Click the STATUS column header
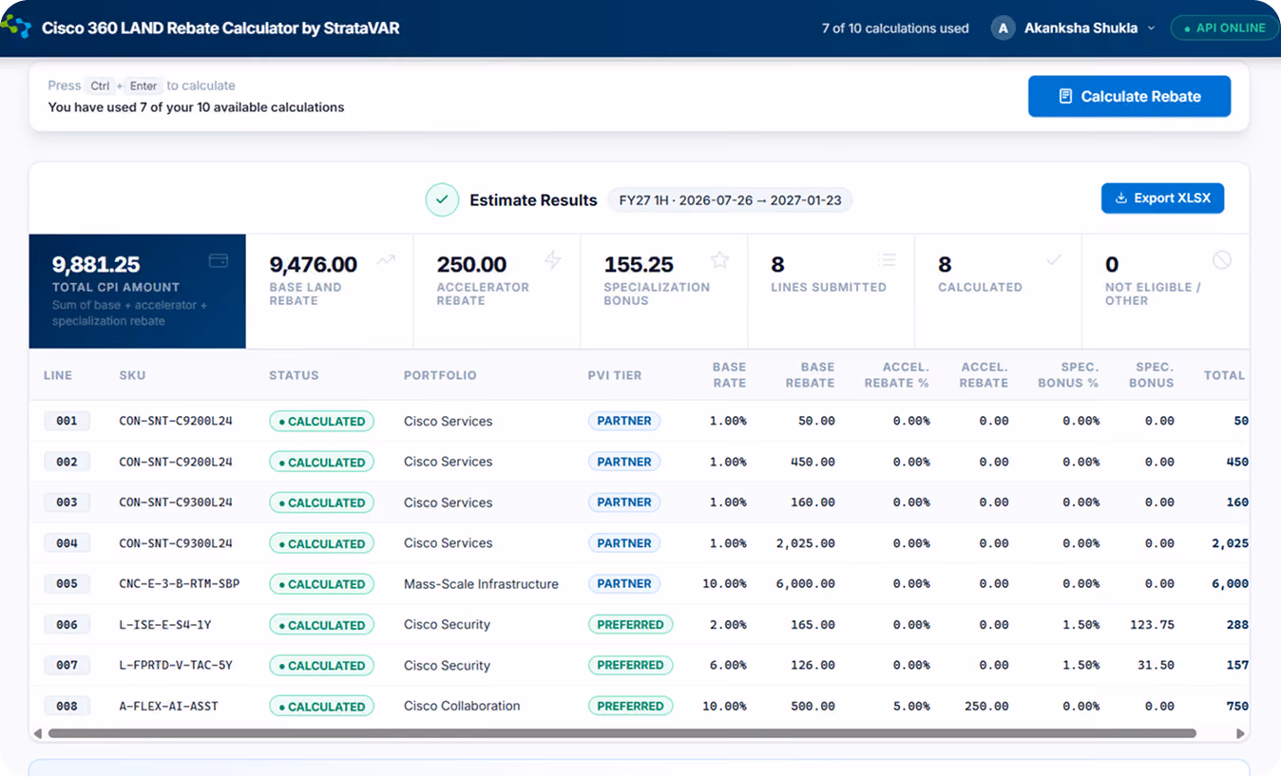Image resolution: width=1281 pixels, height=777 pixels. (294, 375)
